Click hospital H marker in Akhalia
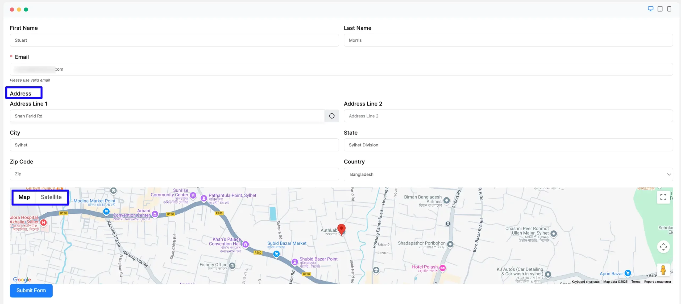The width and height of the screenshot is (681, 304). click(43, 222)
